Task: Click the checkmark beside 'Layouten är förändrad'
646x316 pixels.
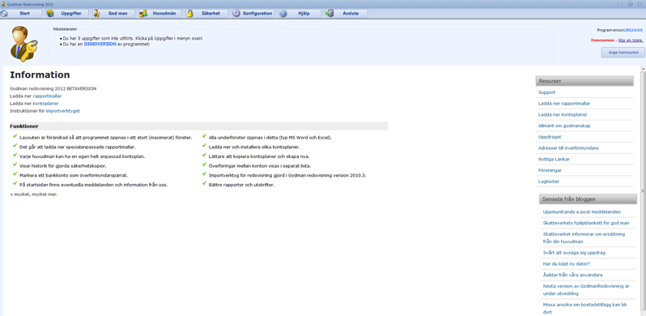Action: click(15, 136)
